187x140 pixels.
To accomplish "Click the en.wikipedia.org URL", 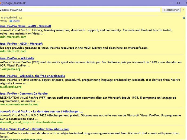I will 11,87.
